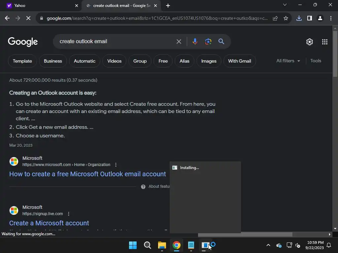Click the address bar URL
338x253 pixels.
[157, 18]
